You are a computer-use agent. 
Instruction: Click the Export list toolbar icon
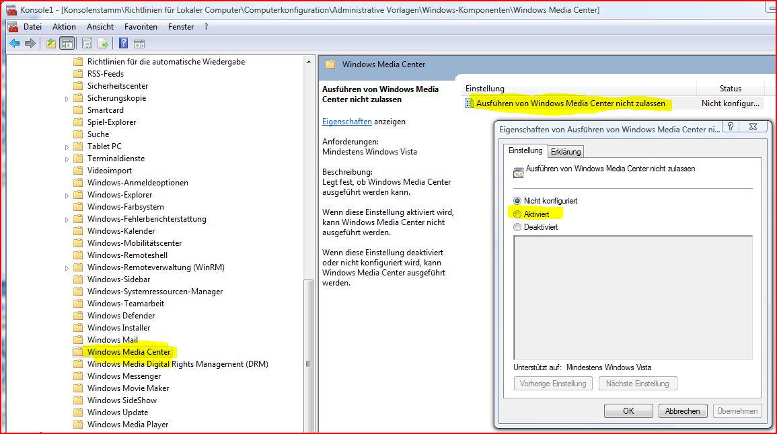[102, 44]
